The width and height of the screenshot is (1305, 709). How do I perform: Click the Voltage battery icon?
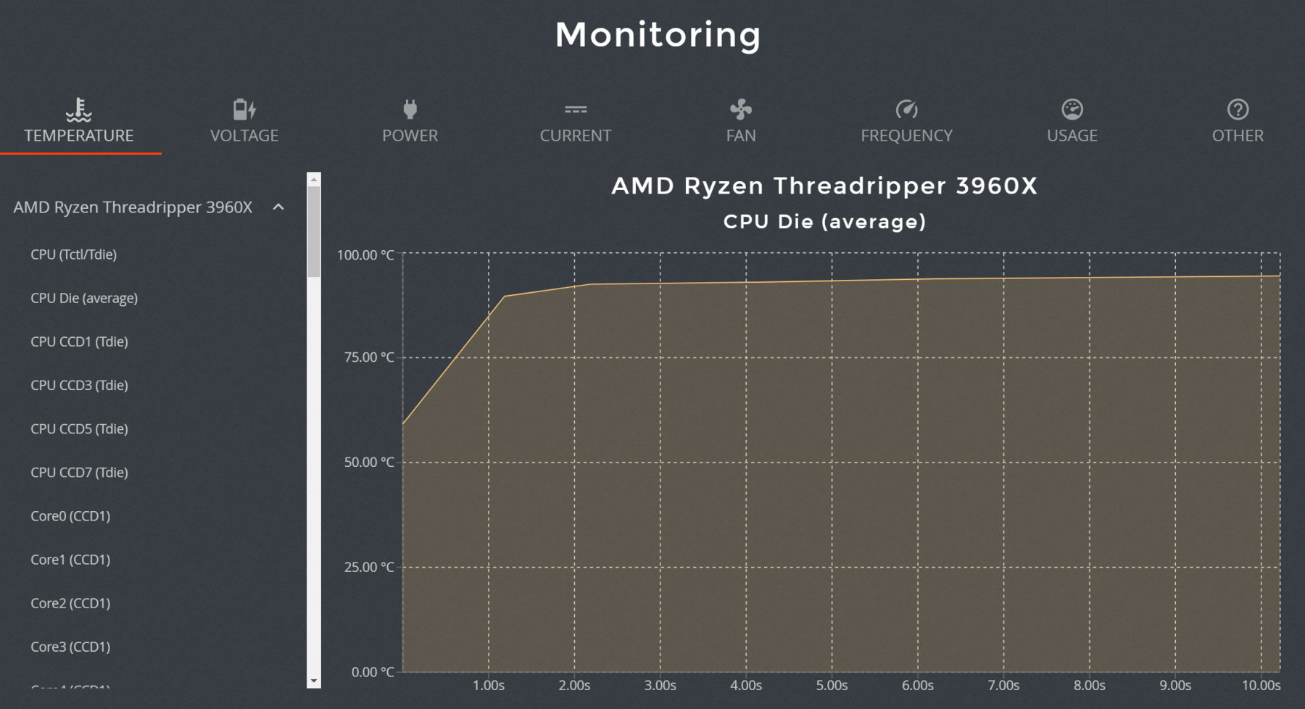[x=244, y=109]
